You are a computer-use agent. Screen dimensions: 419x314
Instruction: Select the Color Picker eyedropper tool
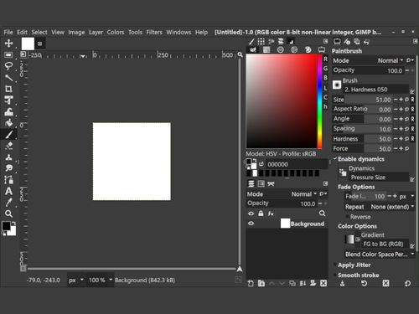[8, 203]
